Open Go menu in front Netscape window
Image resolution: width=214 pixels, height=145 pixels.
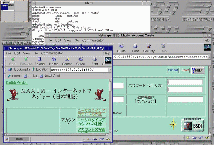click(x=36, y=53)
